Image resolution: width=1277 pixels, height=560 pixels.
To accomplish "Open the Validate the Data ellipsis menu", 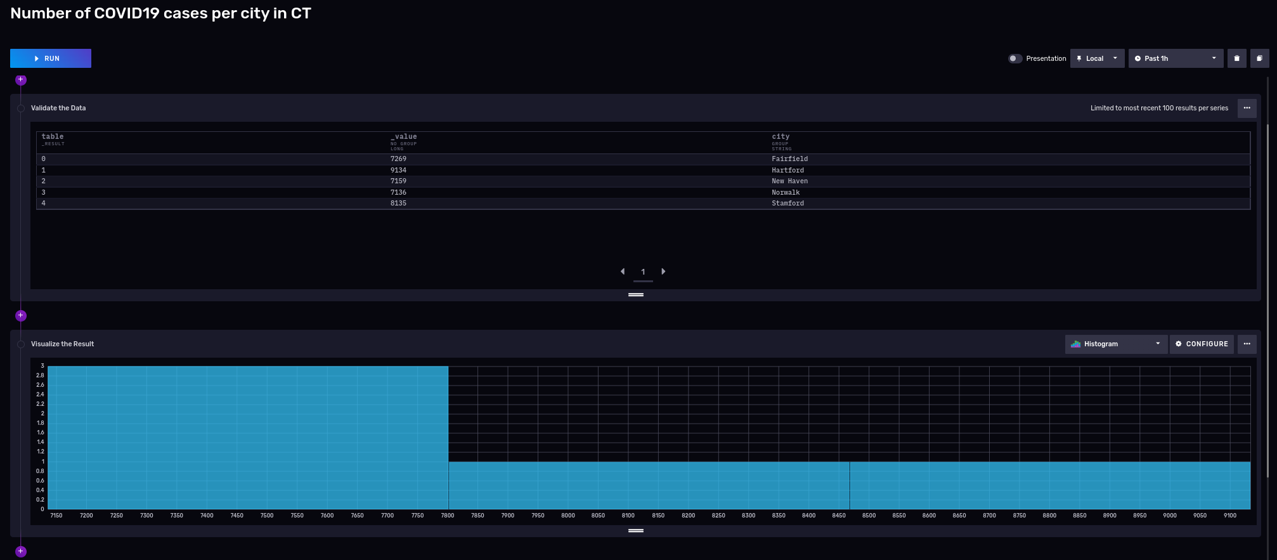I will (1247, 108).
